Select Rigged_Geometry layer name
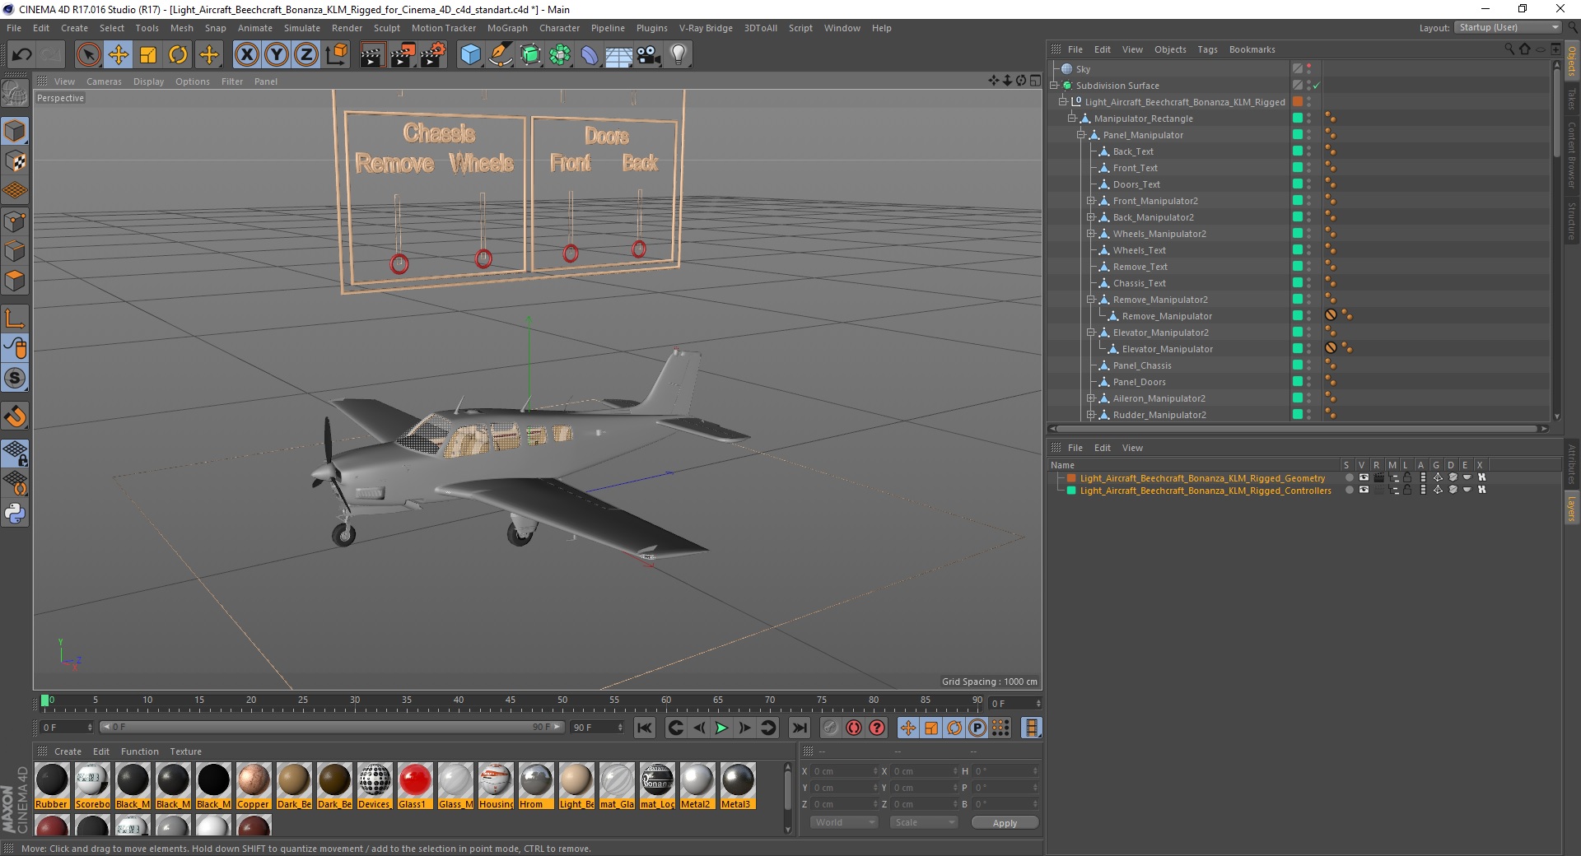This screenshot has width=1581, height=856. (1202, 478)
